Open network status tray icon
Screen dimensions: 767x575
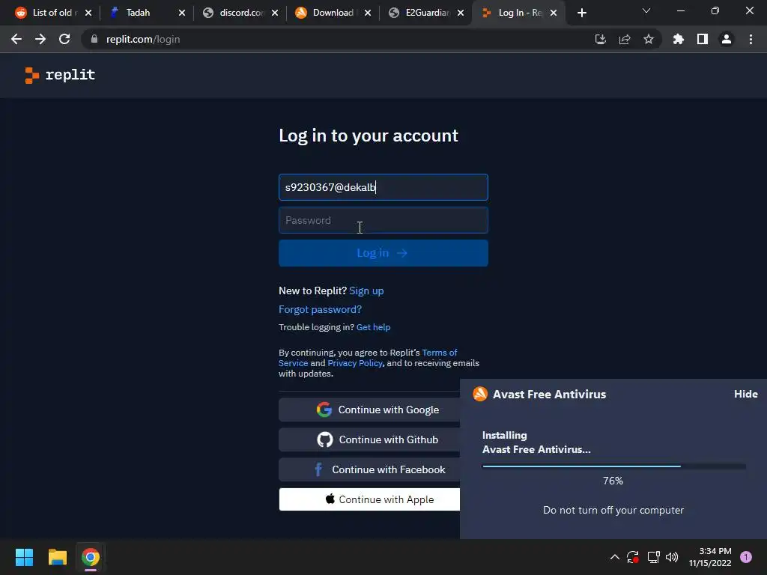[x=653, y=557]
